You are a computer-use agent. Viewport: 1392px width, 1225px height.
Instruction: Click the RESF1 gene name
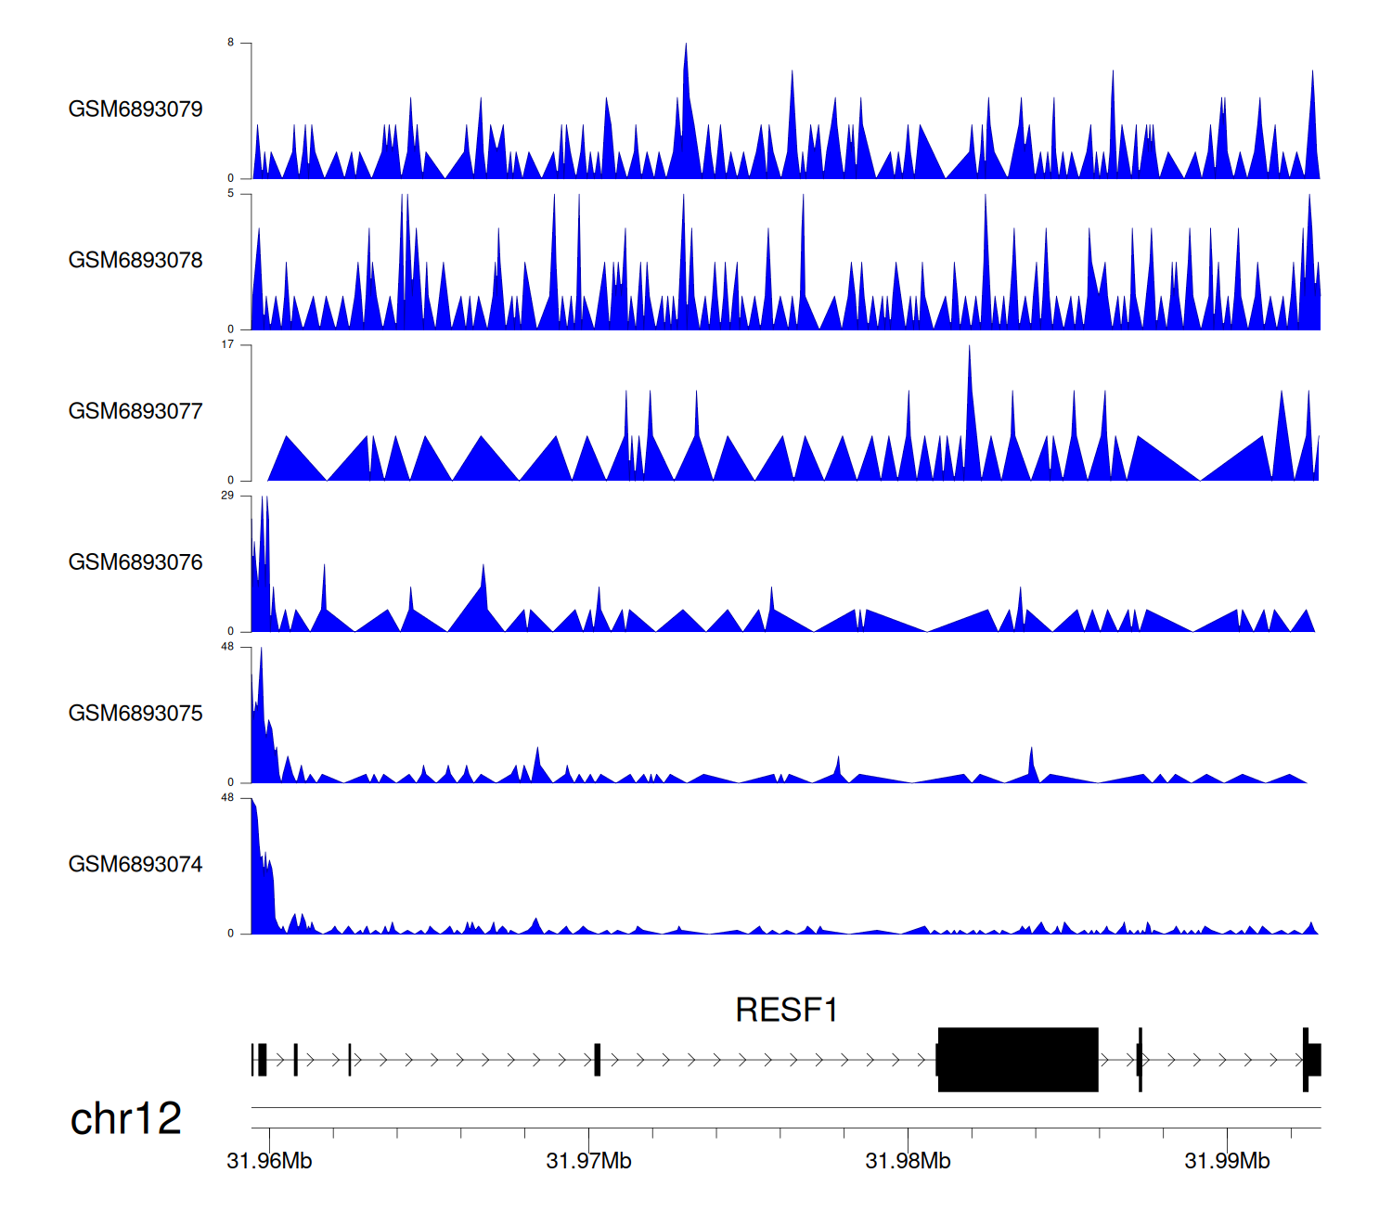(786, 1010)
